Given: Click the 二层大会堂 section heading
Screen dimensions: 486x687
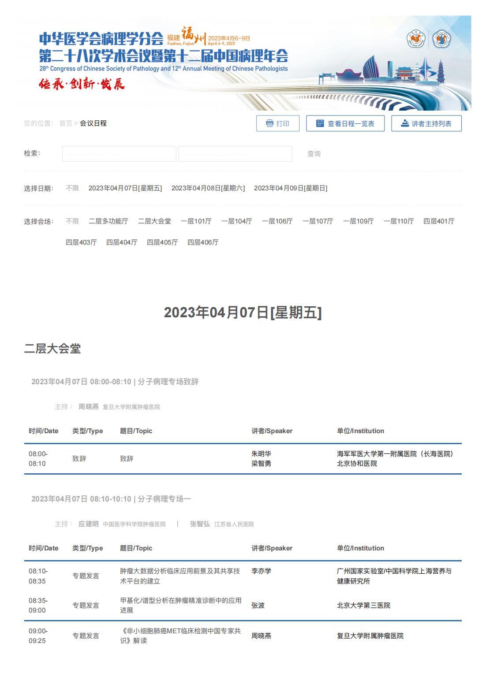Looking at the screenshot, I should coord(52,349).
